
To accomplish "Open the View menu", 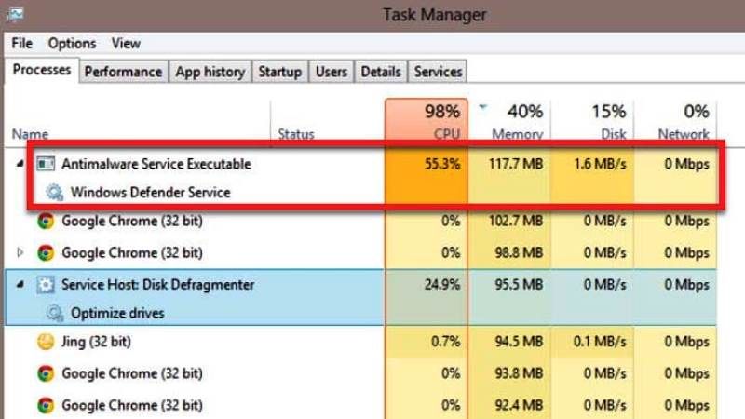I will click(x=126, y=43).
